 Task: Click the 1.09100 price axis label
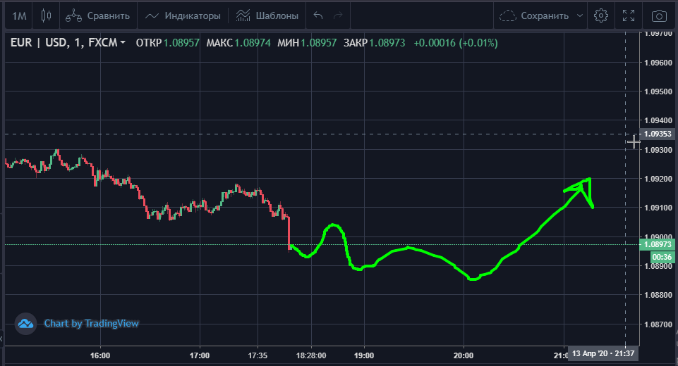point(658,208)
